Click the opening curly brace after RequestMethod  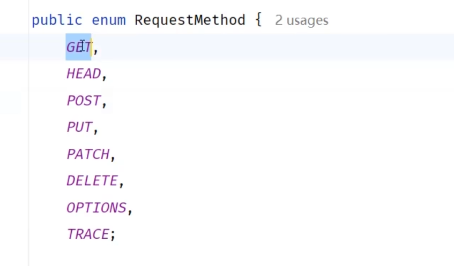(x=258, y=20)
